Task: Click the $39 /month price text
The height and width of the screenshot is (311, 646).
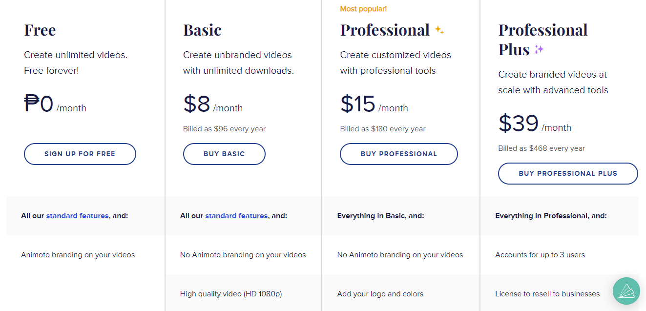Action: pos(535,124)
